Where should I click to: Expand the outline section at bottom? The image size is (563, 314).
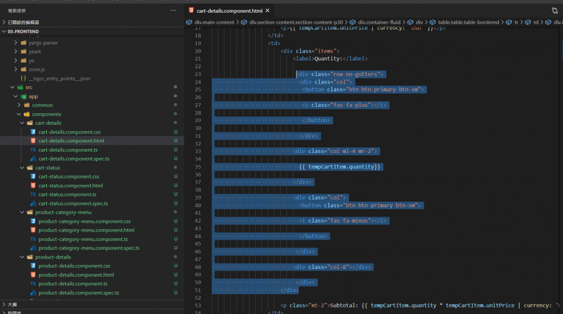tap(4, 304)
